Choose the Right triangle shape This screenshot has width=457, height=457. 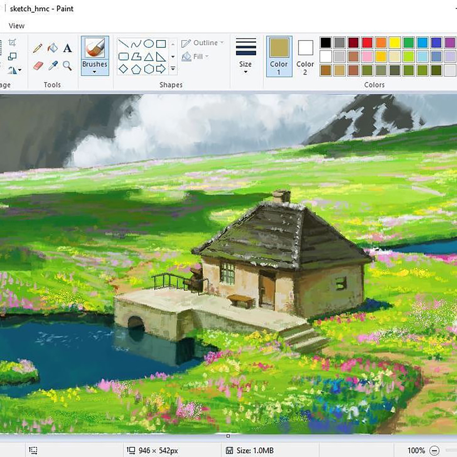[161, 57]
